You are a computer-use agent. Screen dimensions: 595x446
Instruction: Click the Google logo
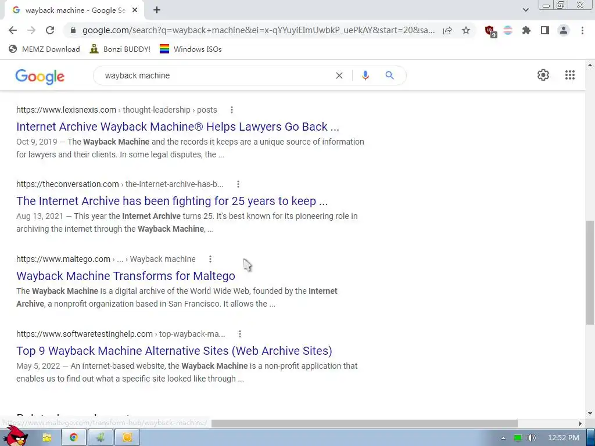pyautogui.click(x=40, y=76)
